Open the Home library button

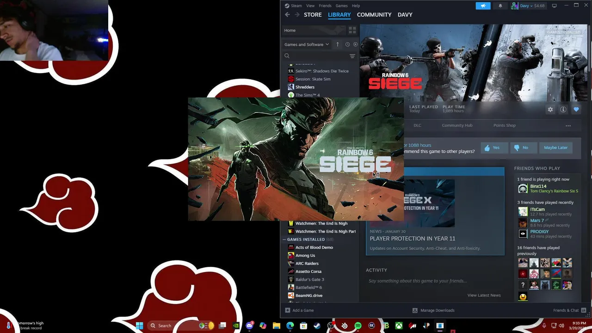click(314, 30)
